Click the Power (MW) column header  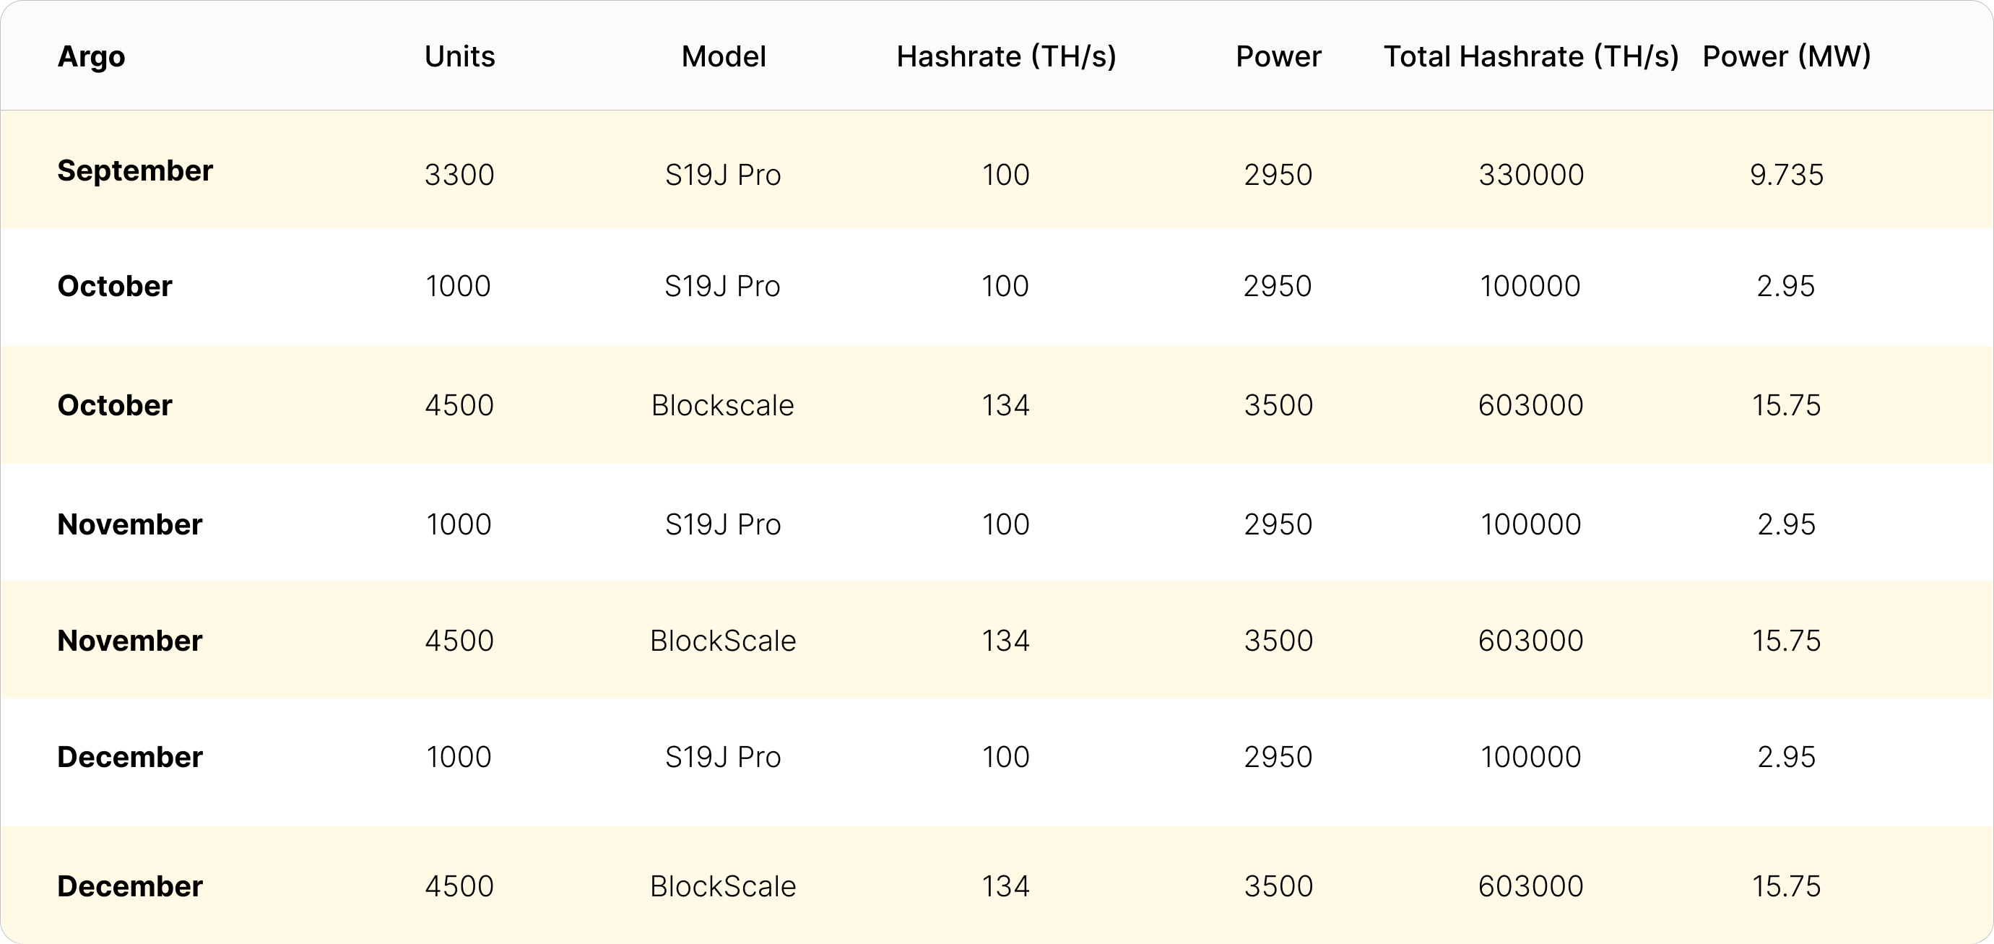pyautogui.click(x=1786, y=56)
